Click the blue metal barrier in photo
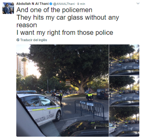The width and height of the screenshot is (142, 140). pos(89,109)
